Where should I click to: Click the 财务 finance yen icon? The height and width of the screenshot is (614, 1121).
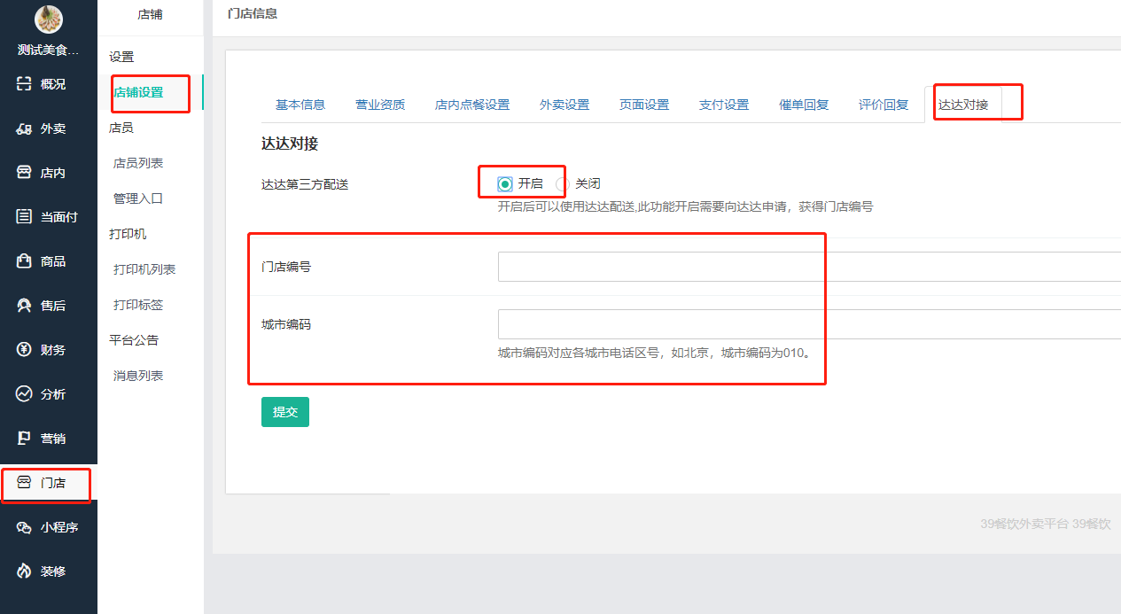pos(24,350)
